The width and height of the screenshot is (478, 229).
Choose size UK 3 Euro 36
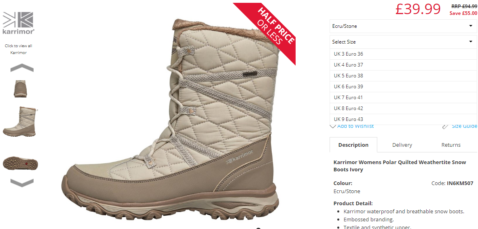tap(403, 54)
